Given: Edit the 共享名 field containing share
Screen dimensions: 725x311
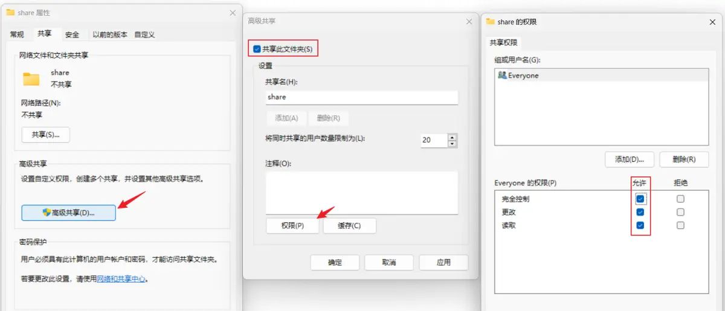Looking at the screenshot, I should [362, 97].
